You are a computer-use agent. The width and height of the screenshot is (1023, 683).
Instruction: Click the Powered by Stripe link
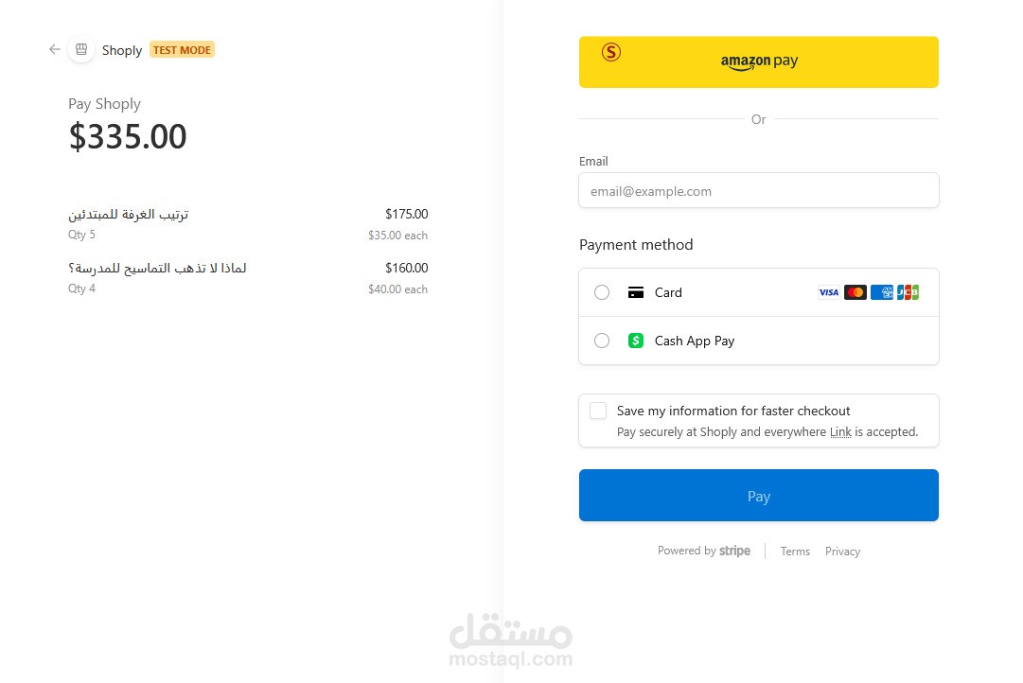coord(704,551)
